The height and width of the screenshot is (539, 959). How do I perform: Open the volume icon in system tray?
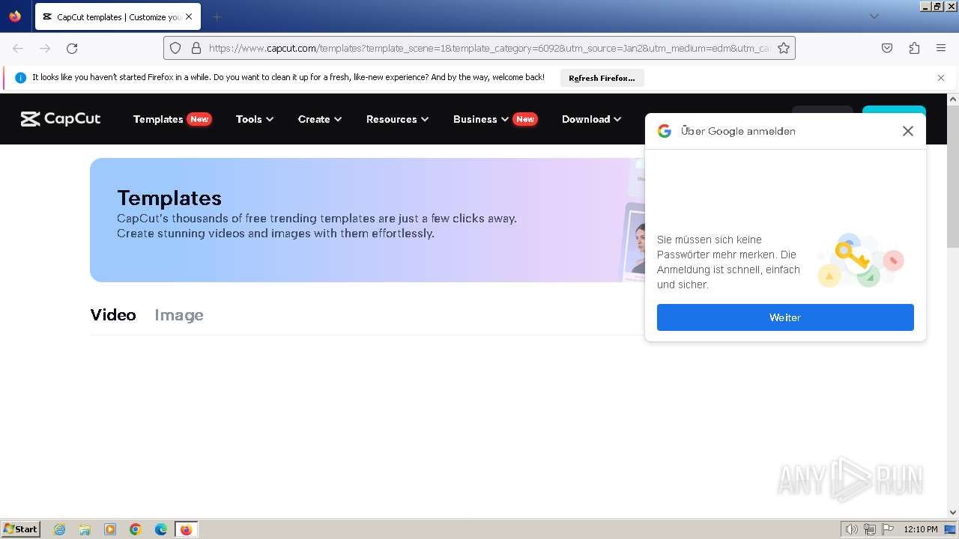tap(851, 529)
